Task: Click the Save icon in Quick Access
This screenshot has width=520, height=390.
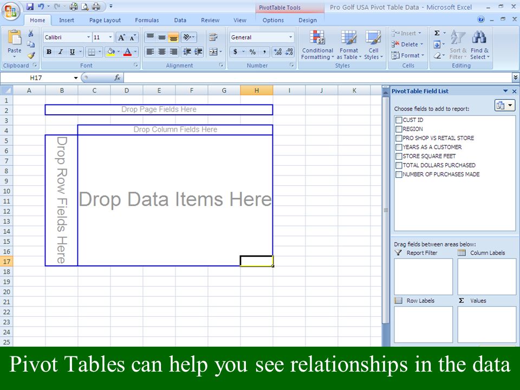Action: (x=30, y=6)
